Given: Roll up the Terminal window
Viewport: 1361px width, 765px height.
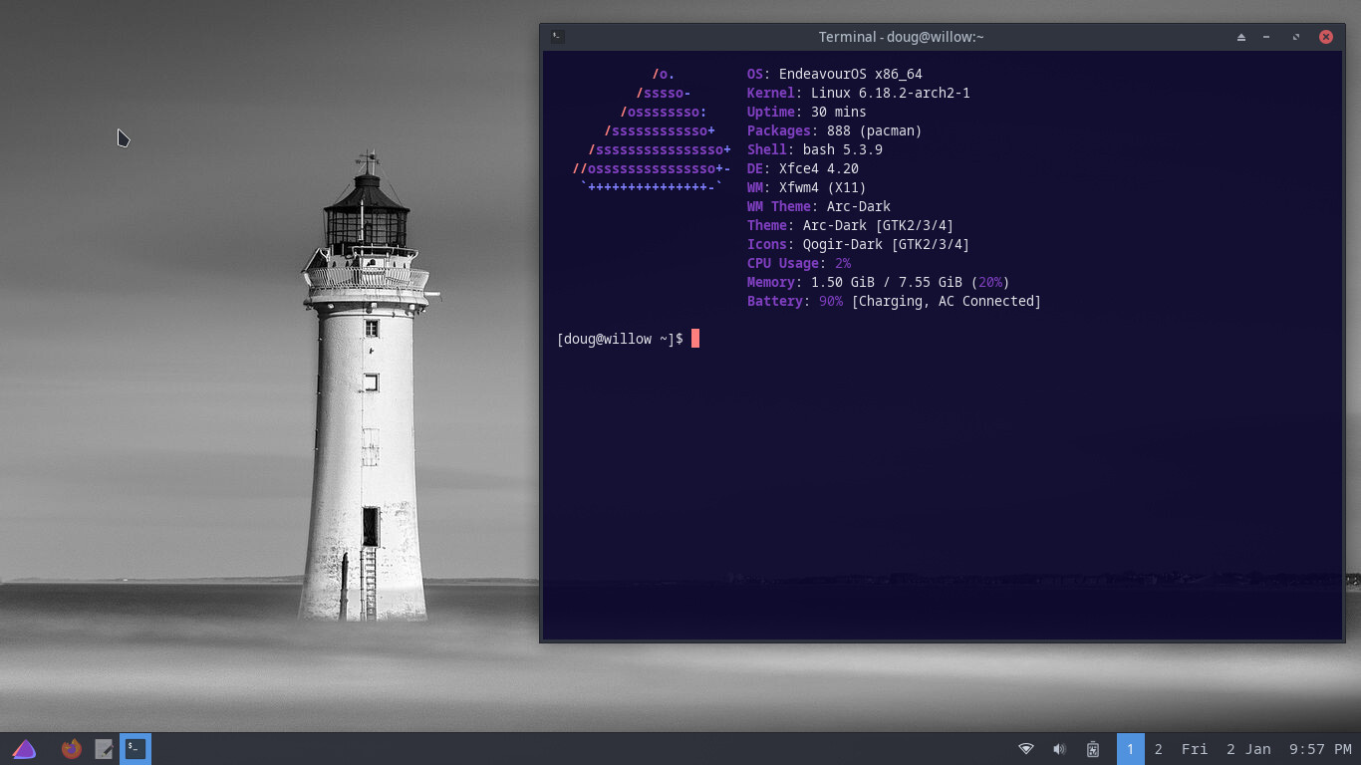Looking at the screenshot, I should coord(1241,37).
